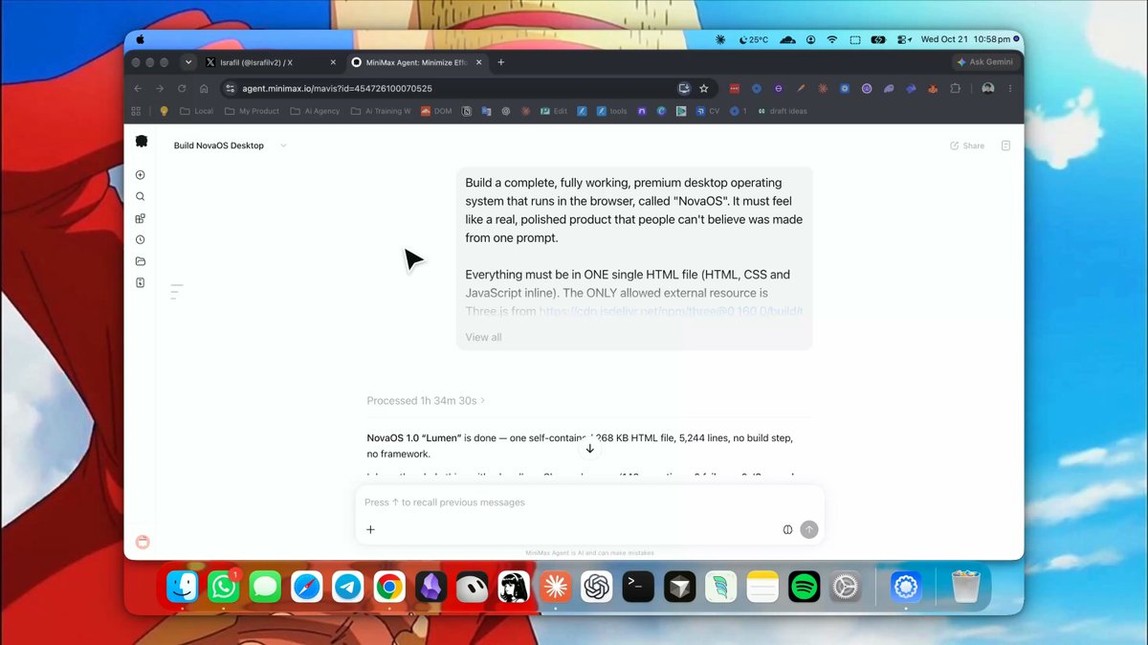Open the draft ideas bookmark
1148x645 pixels.
coord(783,111)
